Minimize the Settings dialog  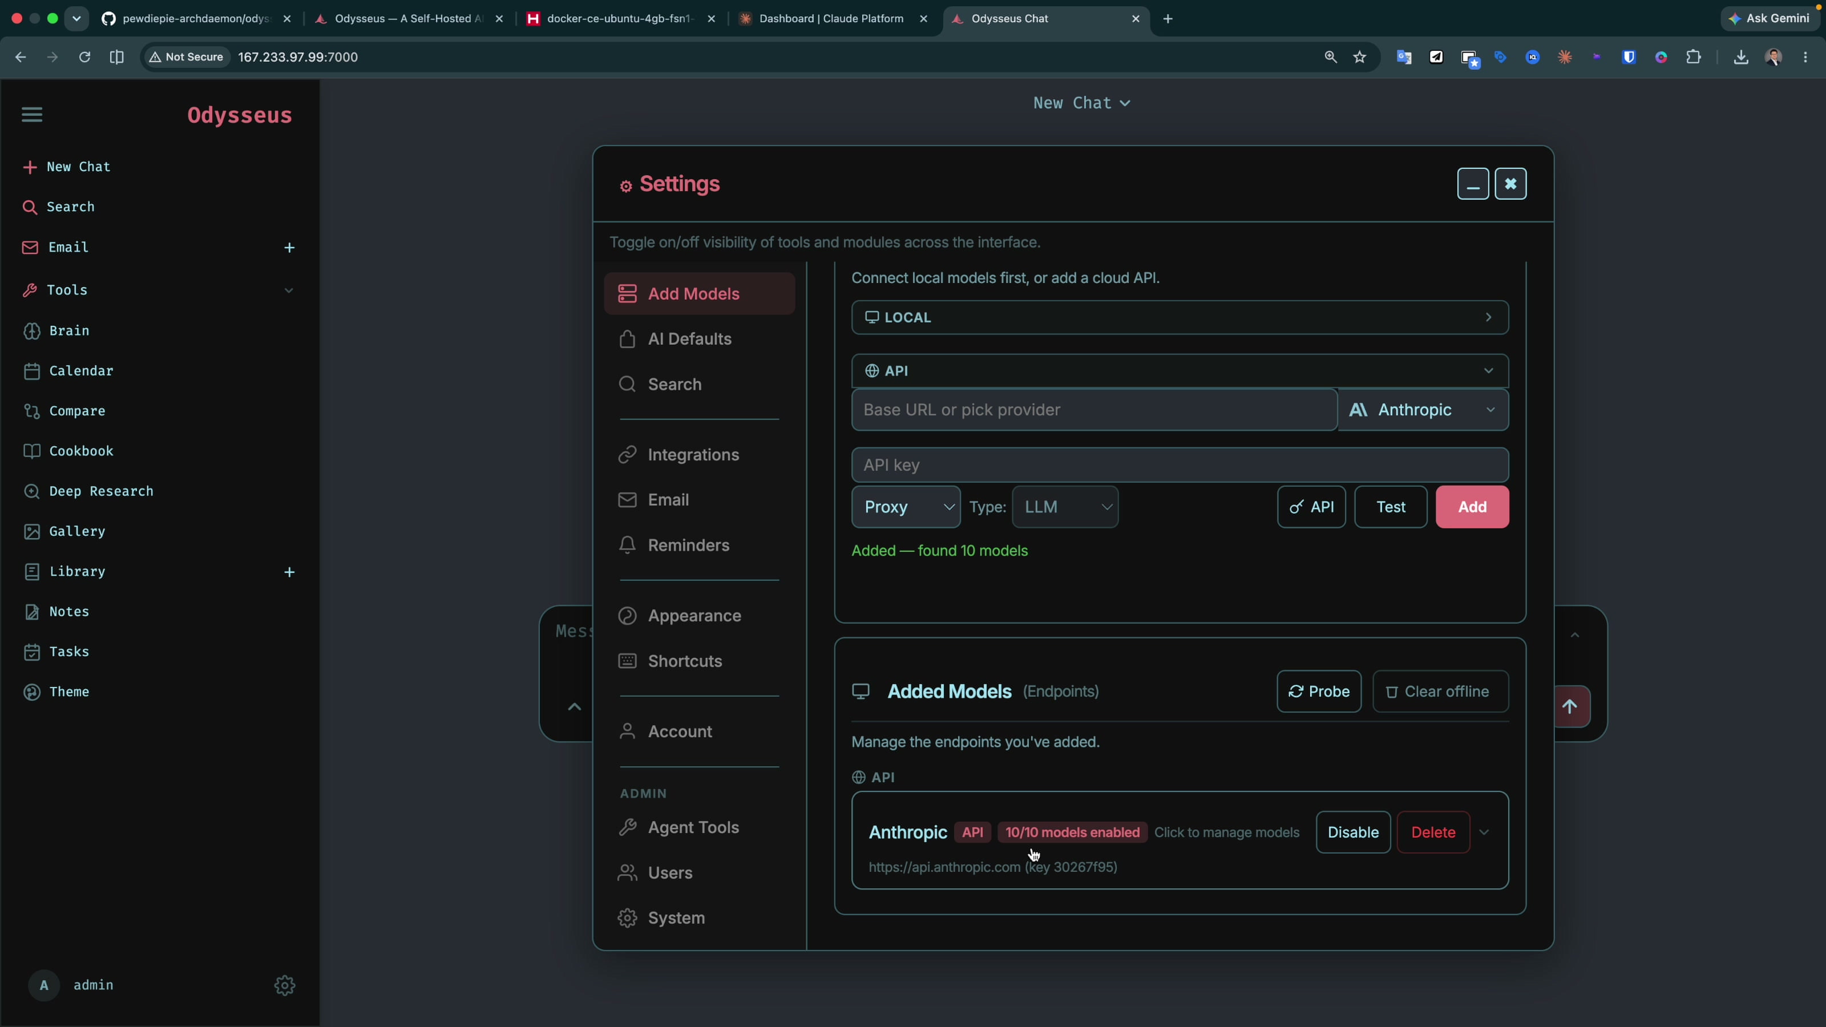pyautogui.click(x=1472, y=184)
